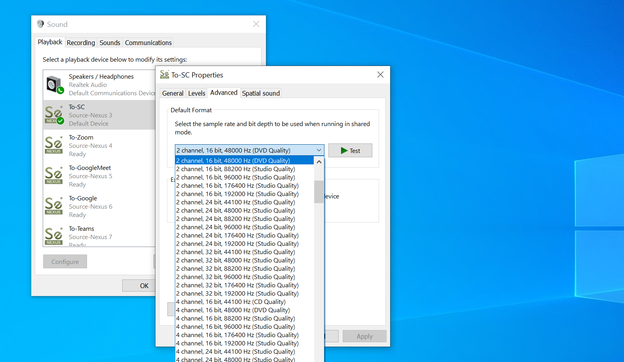Click the Apply button in To-SC Properties
The width and height of the screenshot is (624, 362).
[364, 336]
